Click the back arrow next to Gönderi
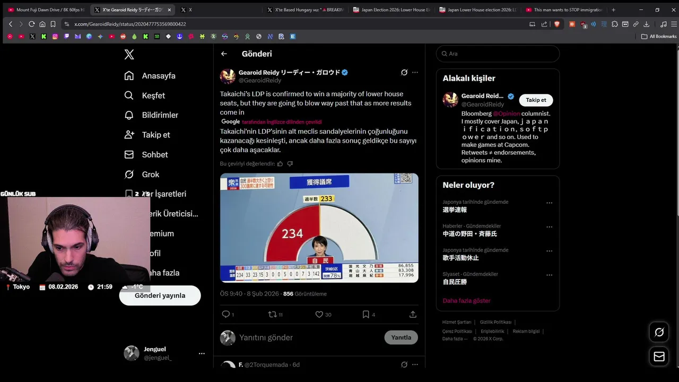Screen dimensions: 679x382 [224, 54]
